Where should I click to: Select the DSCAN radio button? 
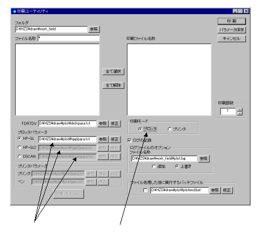19,156
